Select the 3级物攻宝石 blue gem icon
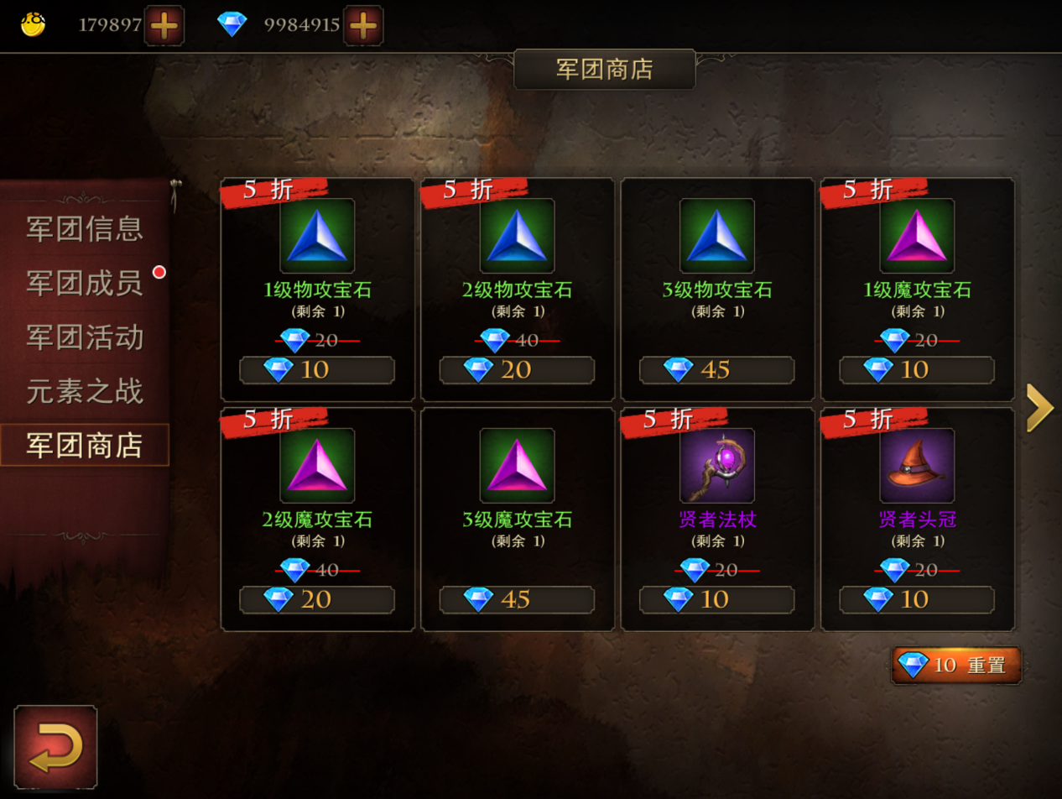The height and width of the screenshot is (799, 1062). click(716, 236)
